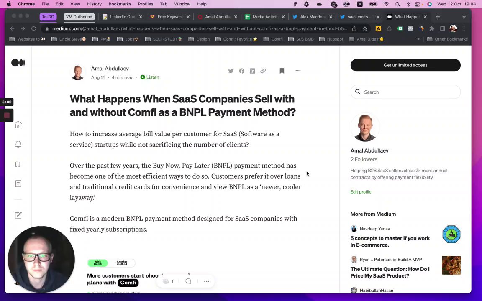Open the VM Outbound tab group

coord(79,17)
